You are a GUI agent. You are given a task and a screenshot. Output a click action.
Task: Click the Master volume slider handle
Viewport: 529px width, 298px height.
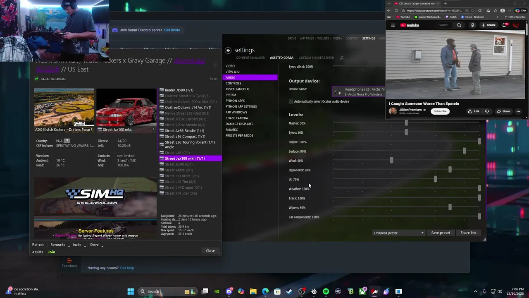click(406, 123)
